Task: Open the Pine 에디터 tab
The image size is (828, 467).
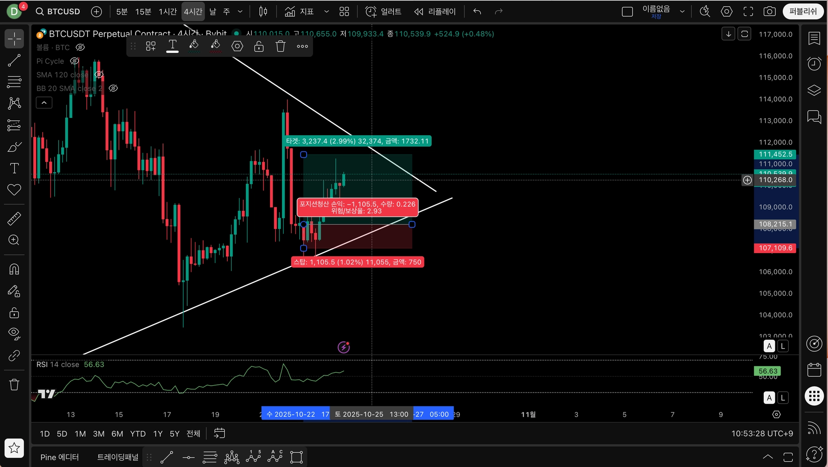Action: tap(60, 457)
